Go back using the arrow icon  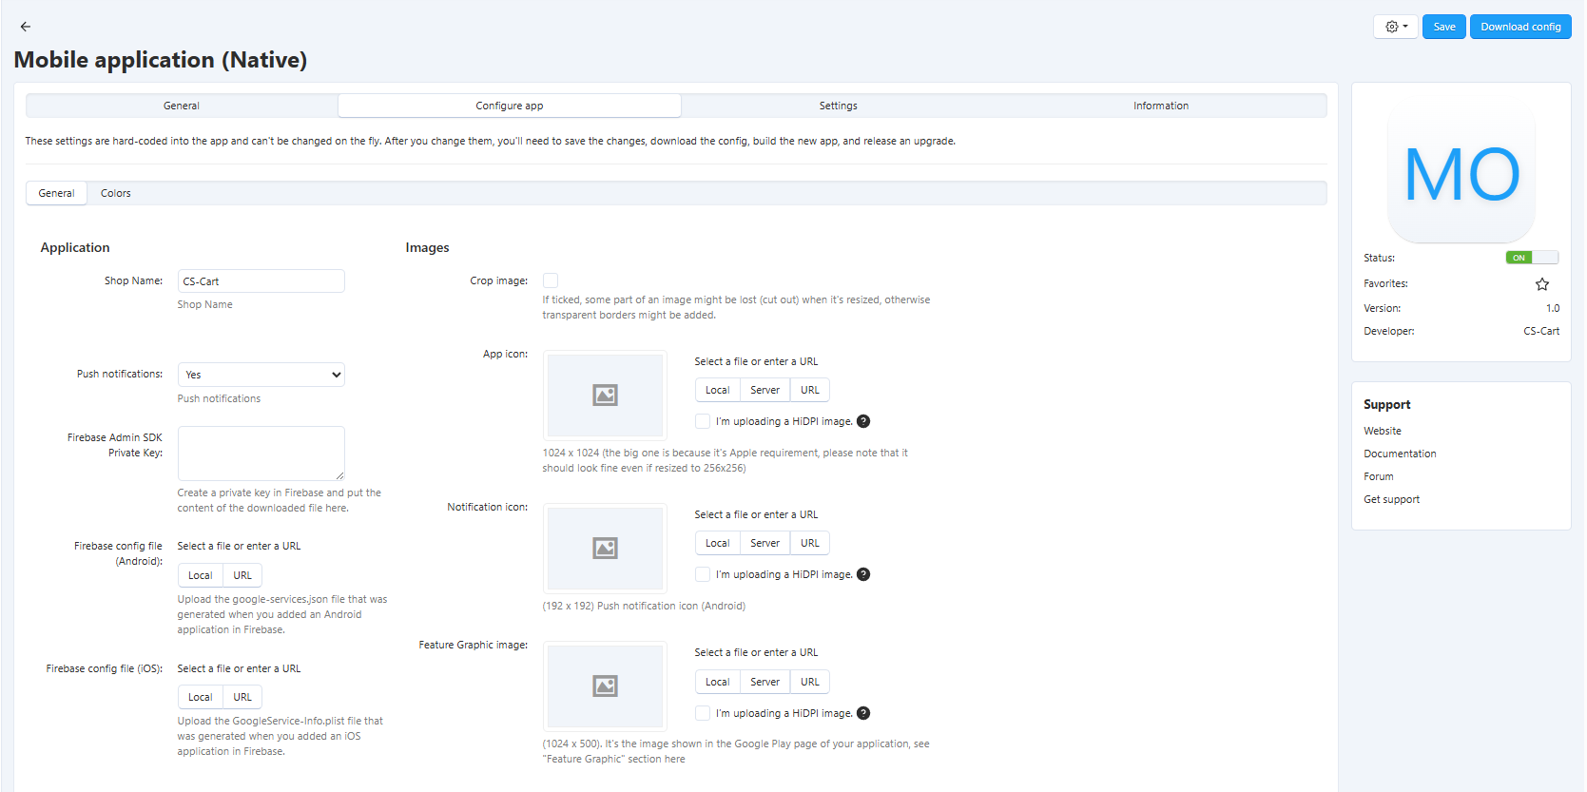point(26,27)
